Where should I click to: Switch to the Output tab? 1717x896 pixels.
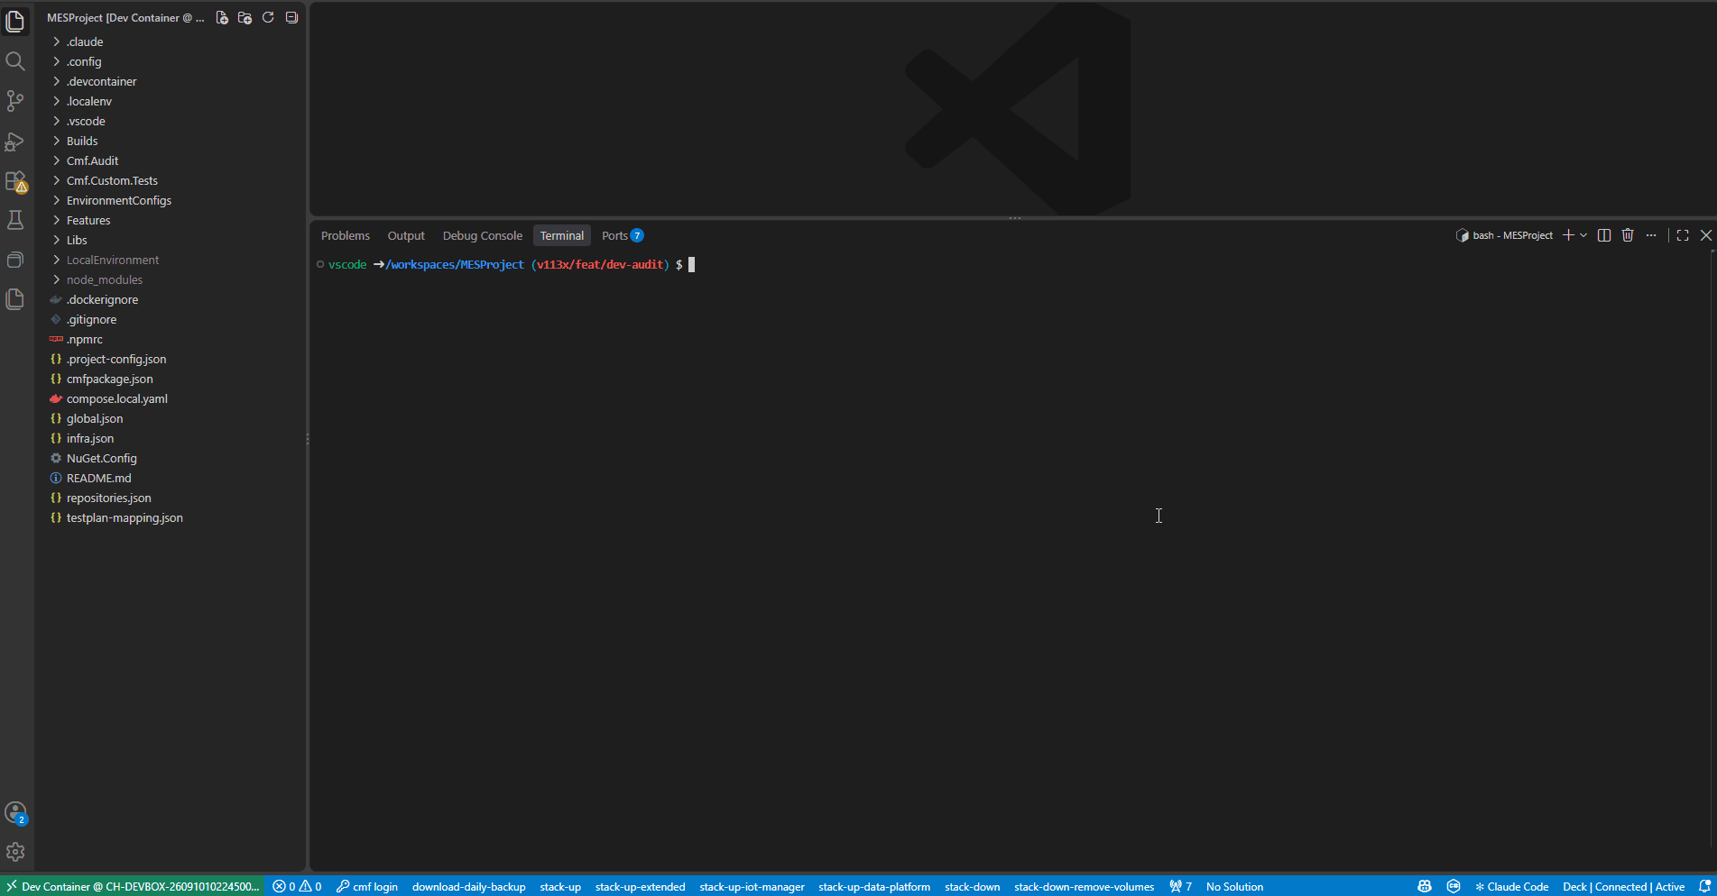pyautogui.click(x=406, y=235)
